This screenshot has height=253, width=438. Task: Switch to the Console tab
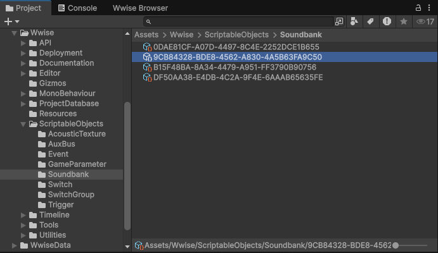tap(77, 8)
